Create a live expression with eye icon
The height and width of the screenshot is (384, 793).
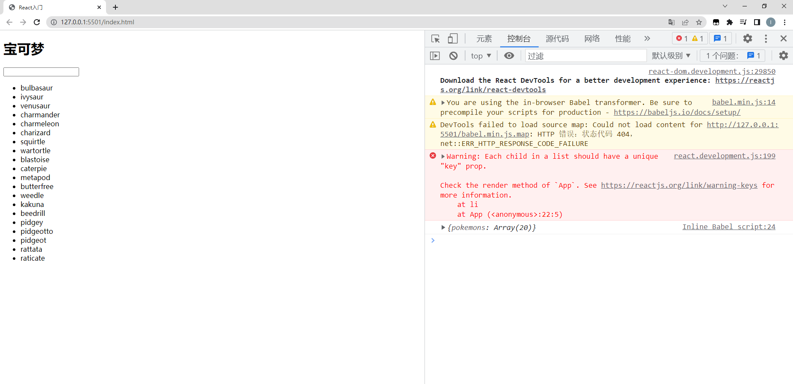[509, 55]
